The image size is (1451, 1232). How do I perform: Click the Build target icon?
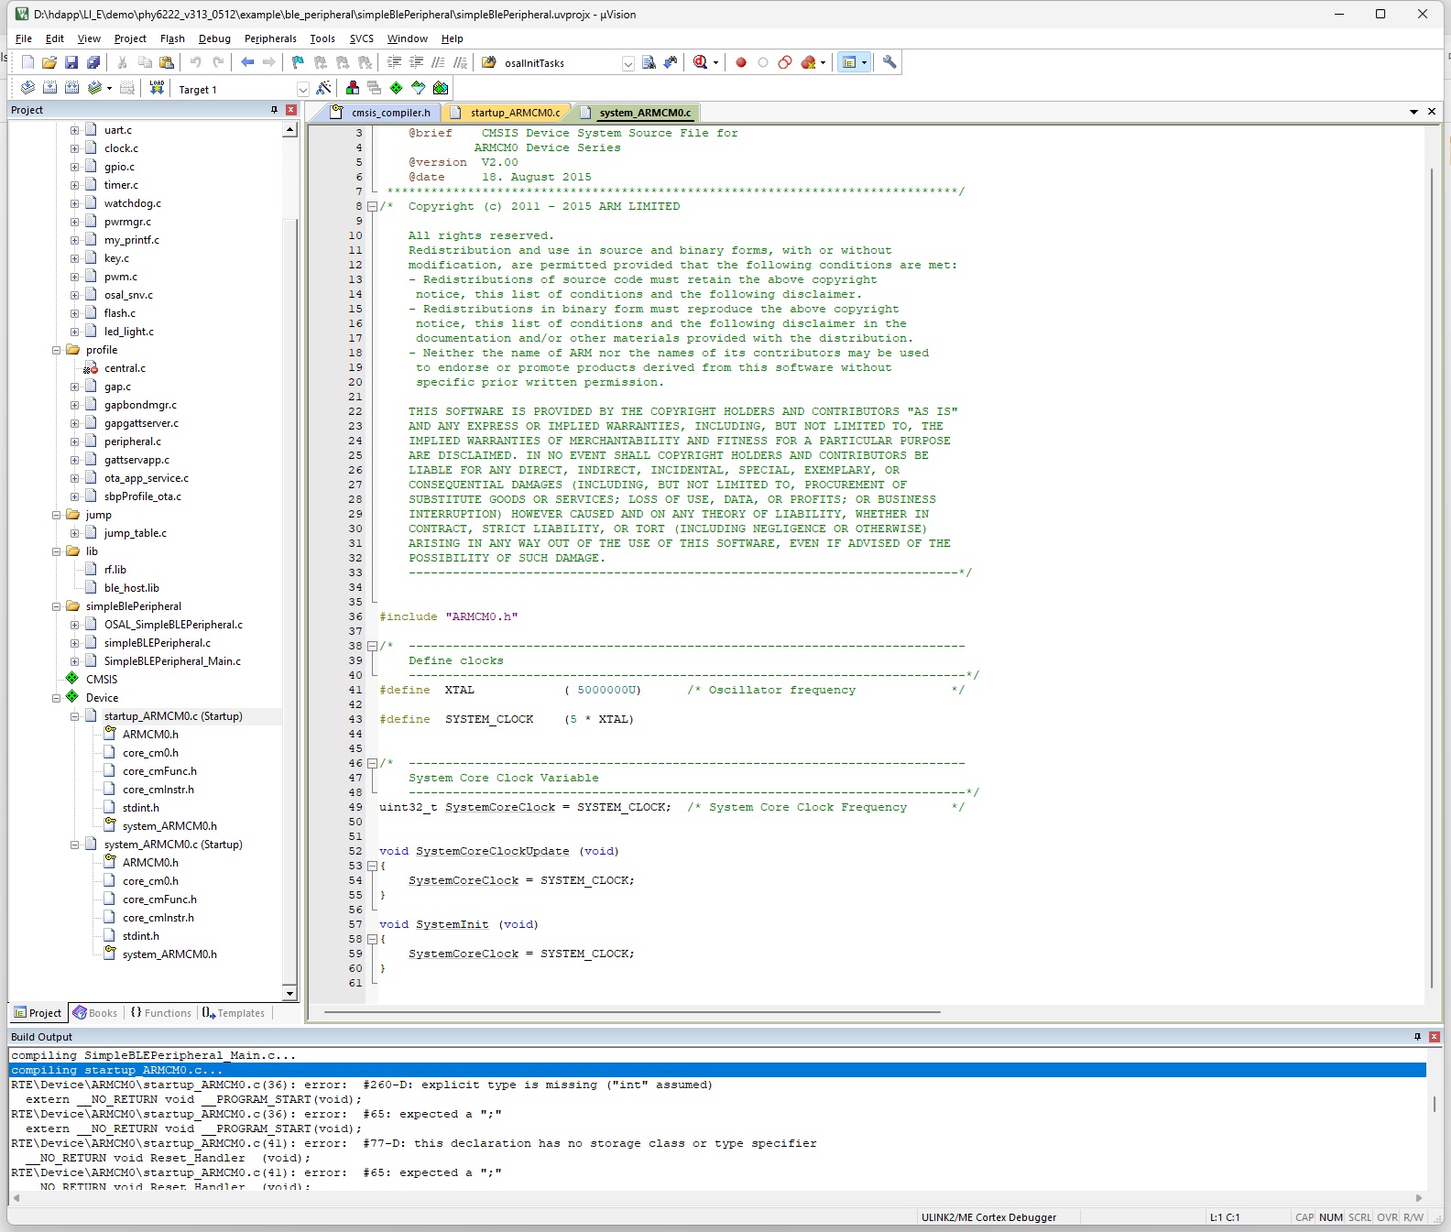tap(49, 88)
